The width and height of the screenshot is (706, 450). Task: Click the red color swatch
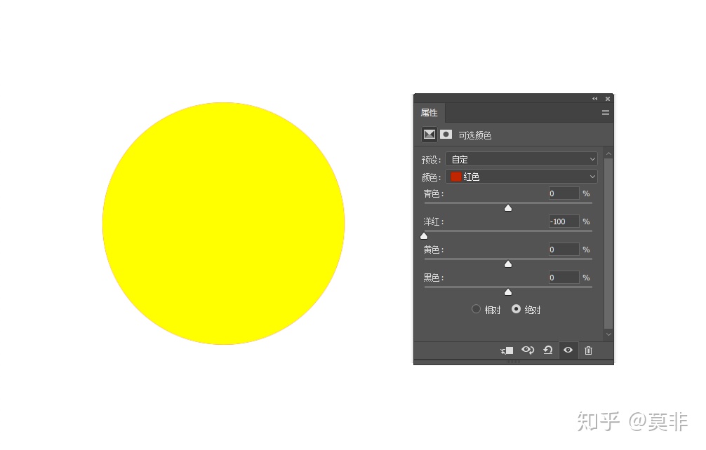(x=455, y=177)
